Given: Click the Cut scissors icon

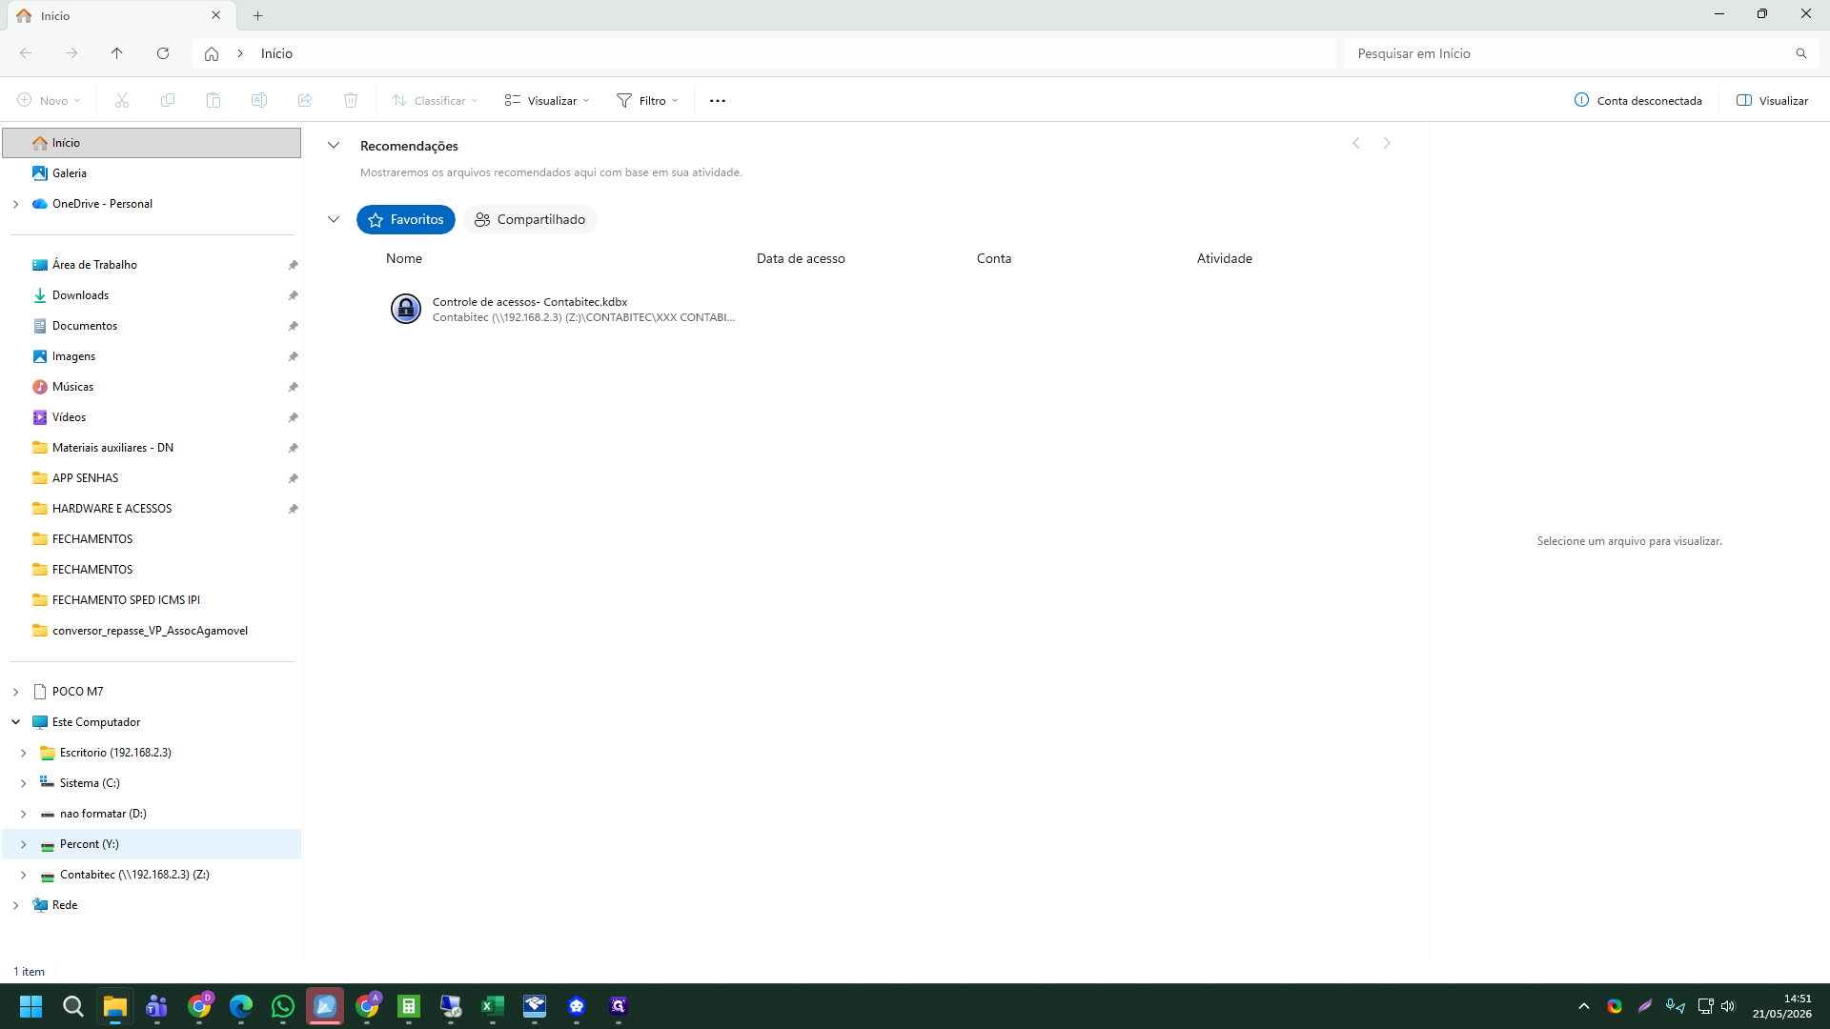Looking at the screenshot, I should pos(122,100).
